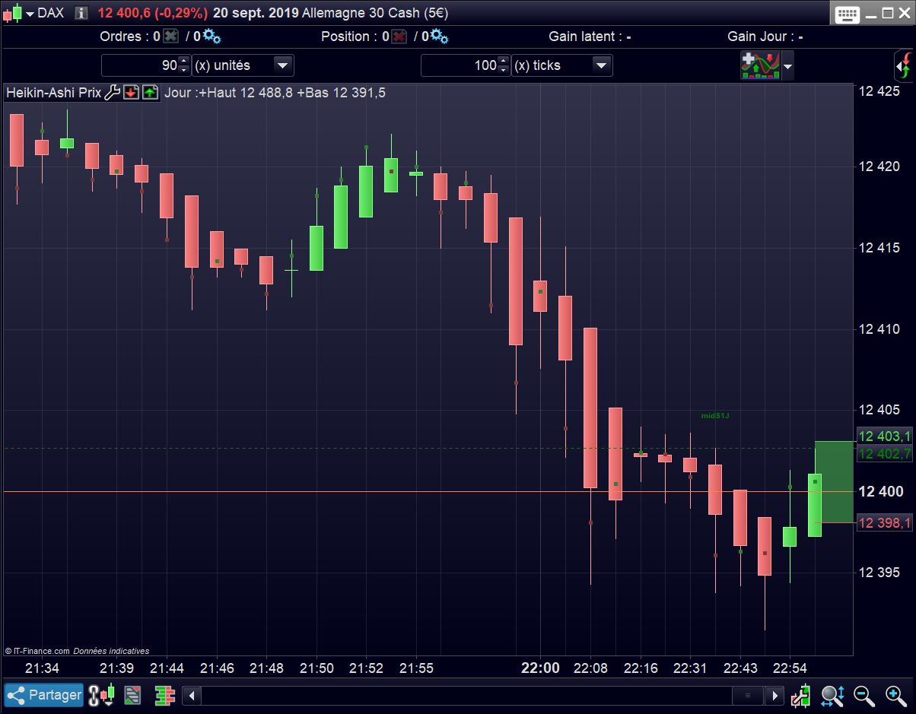Click the Gain Jour label

(x=765, y=36)
